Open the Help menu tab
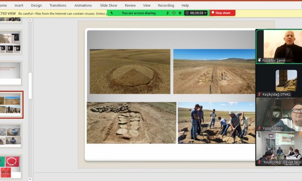 [185, 6]
